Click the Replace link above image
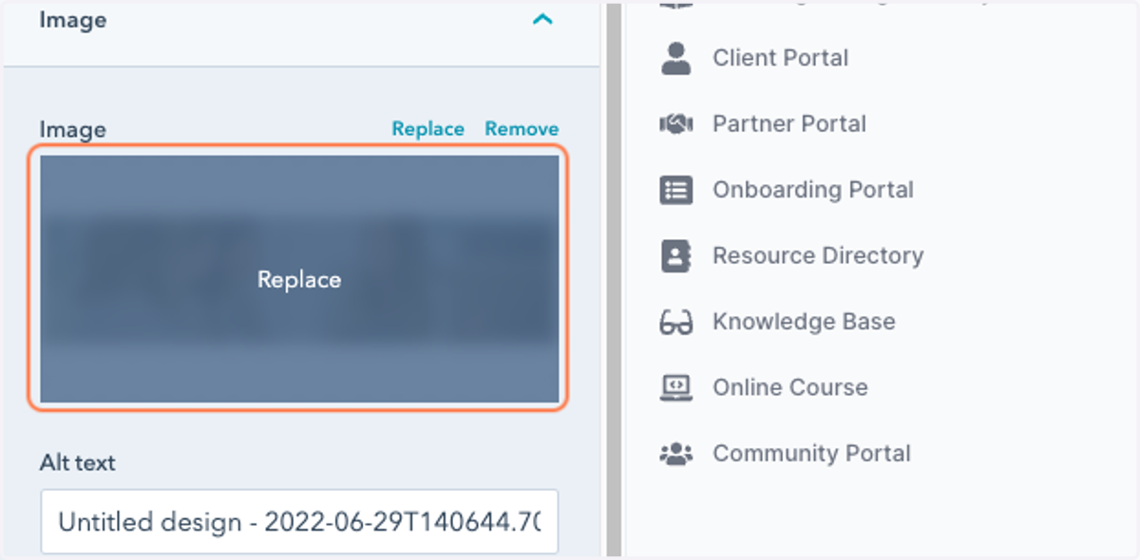Viewport: 1140px width, 560px height. pos(427,129)
